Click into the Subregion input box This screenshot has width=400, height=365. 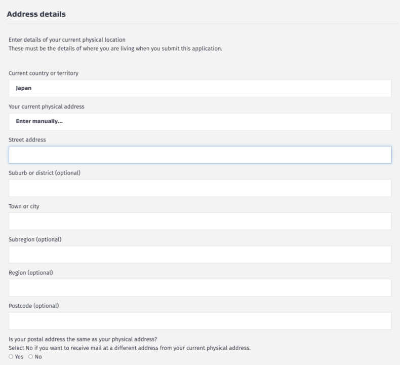pyautogui.click(x=200, y=254)
